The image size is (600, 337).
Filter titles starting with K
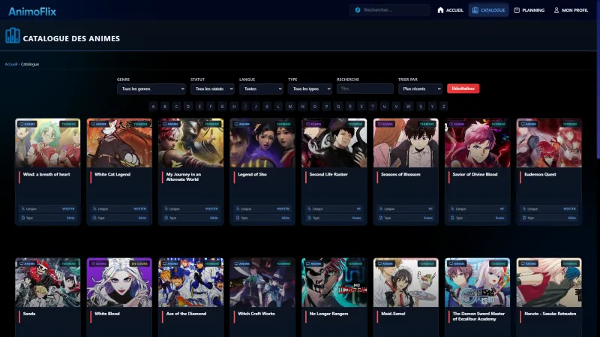pos(267,107)
